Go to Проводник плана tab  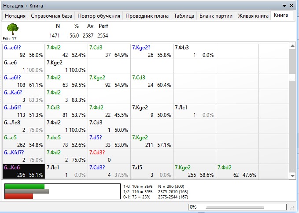coord(147,16)
